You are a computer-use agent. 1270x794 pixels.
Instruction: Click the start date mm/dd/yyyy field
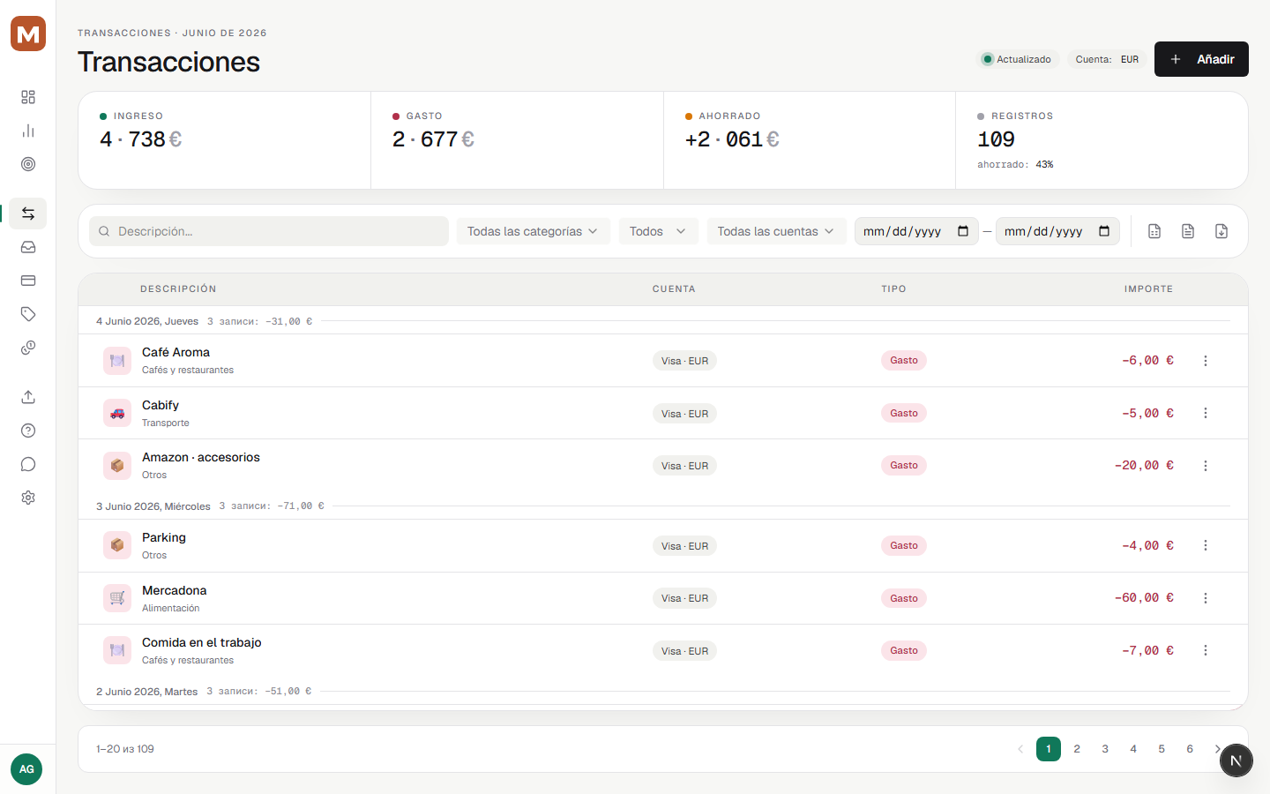916,231
